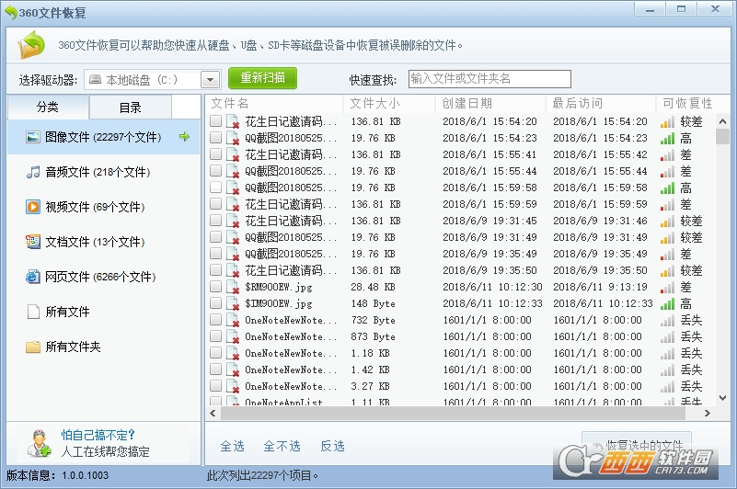Select the audio files music note icon
The width and height of the screenshot is (737, 489).
tap(33, 172)
